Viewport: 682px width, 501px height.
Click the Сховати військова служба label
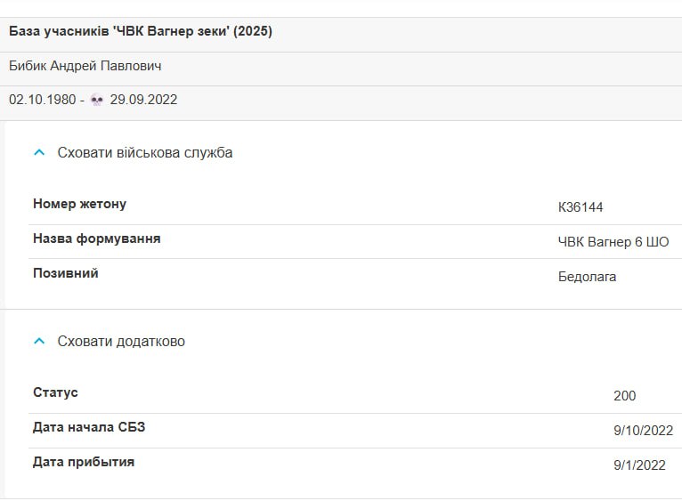(x=145, y=153)
